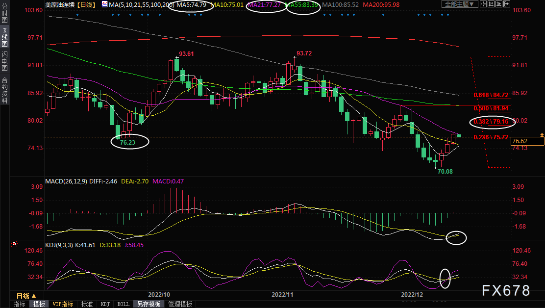
Task: Open the 闪电图 side tab
Action: pyautogui.click(x=4, y=61)
